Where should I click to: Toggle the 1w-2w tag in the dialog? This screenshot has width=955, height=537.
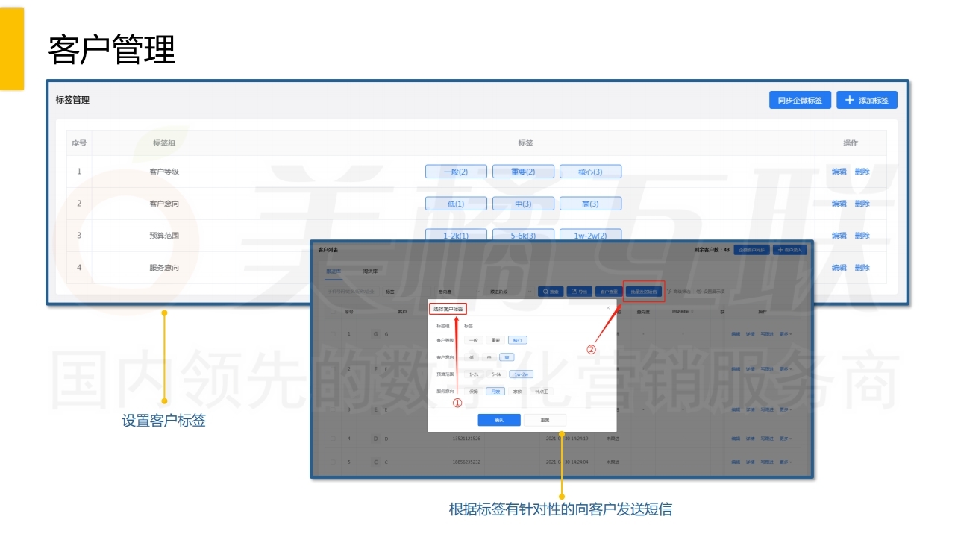[521, 374]
